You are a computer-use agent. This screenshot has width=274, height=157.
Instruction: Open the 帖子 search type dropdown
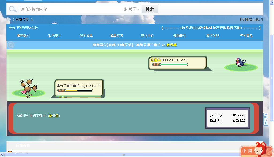tap(134, 9)
